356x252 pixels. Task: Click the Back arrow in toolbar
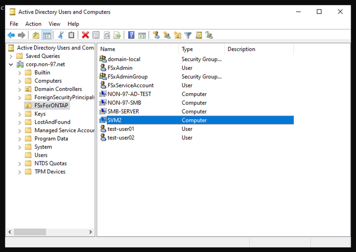click(11, 35)
